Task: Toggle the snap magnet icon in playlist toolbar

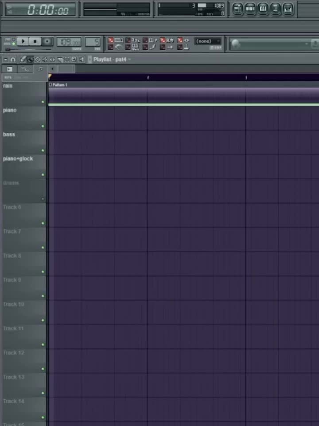Action: tap(13, 59)
